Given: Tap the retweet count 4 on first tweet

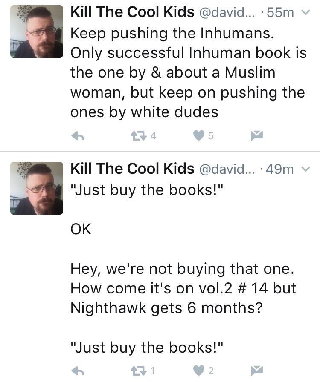Looking at the screenshot, I should pos(154,136).
